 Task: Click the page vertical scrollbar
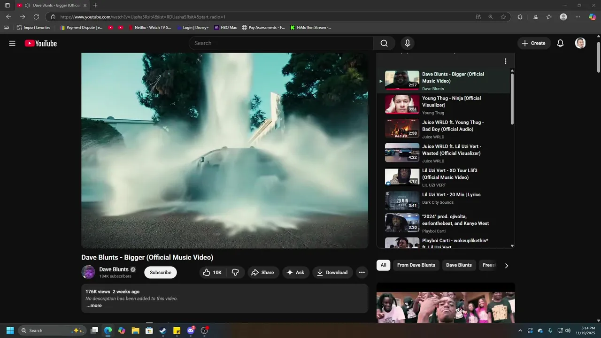598,57
